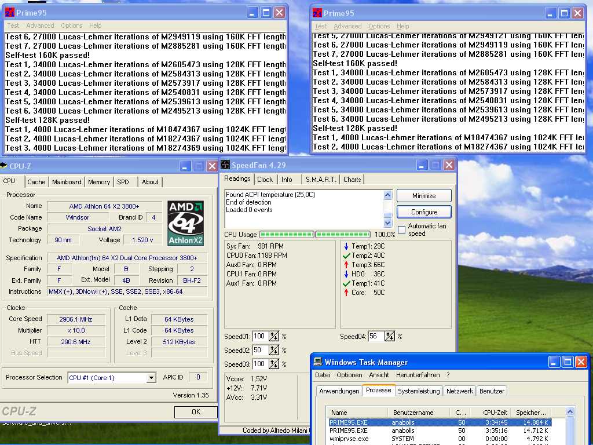The width and height of the screenshot is (593, 445).
Task: Click the Task-Manager icon in its title bar
Action: coord(318,362)
